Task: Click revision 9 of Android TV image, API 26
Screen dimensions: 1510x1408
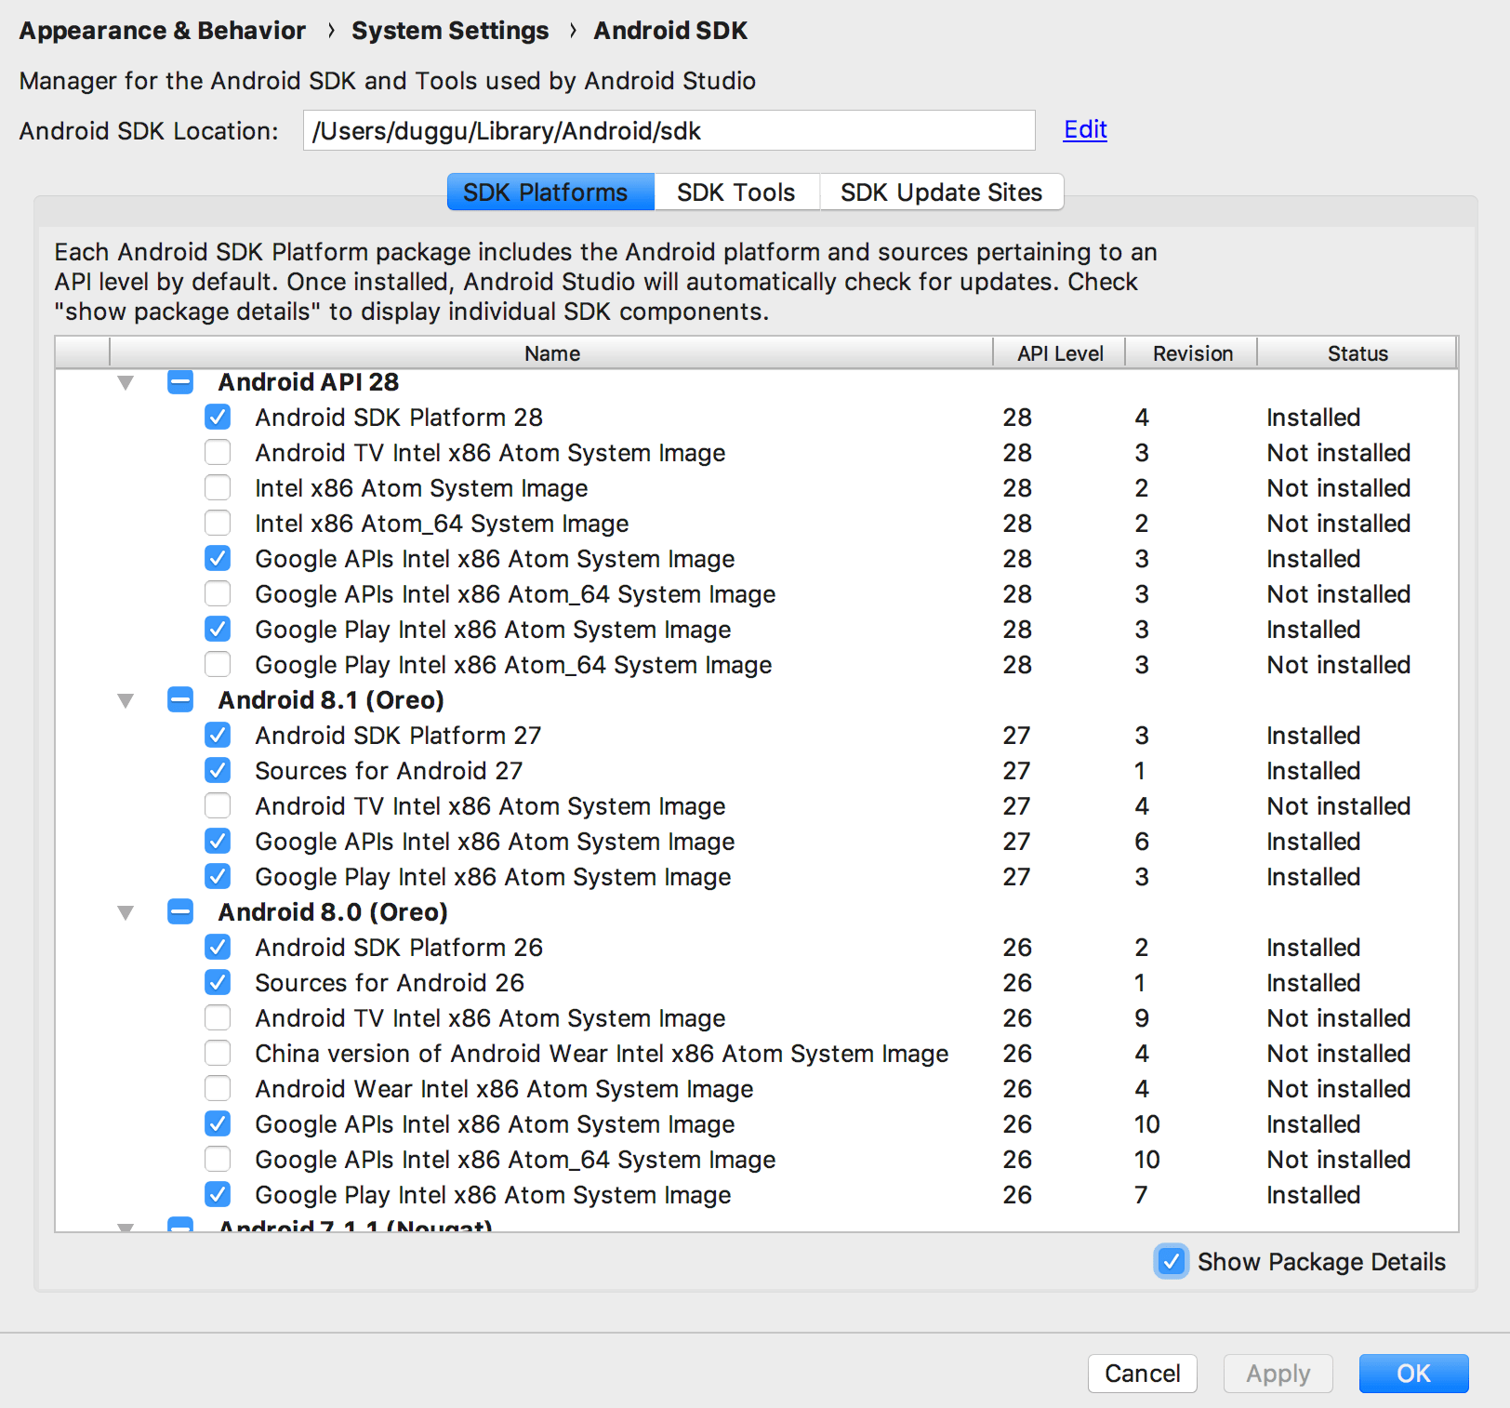Action: click(x=1142, y=1018)
